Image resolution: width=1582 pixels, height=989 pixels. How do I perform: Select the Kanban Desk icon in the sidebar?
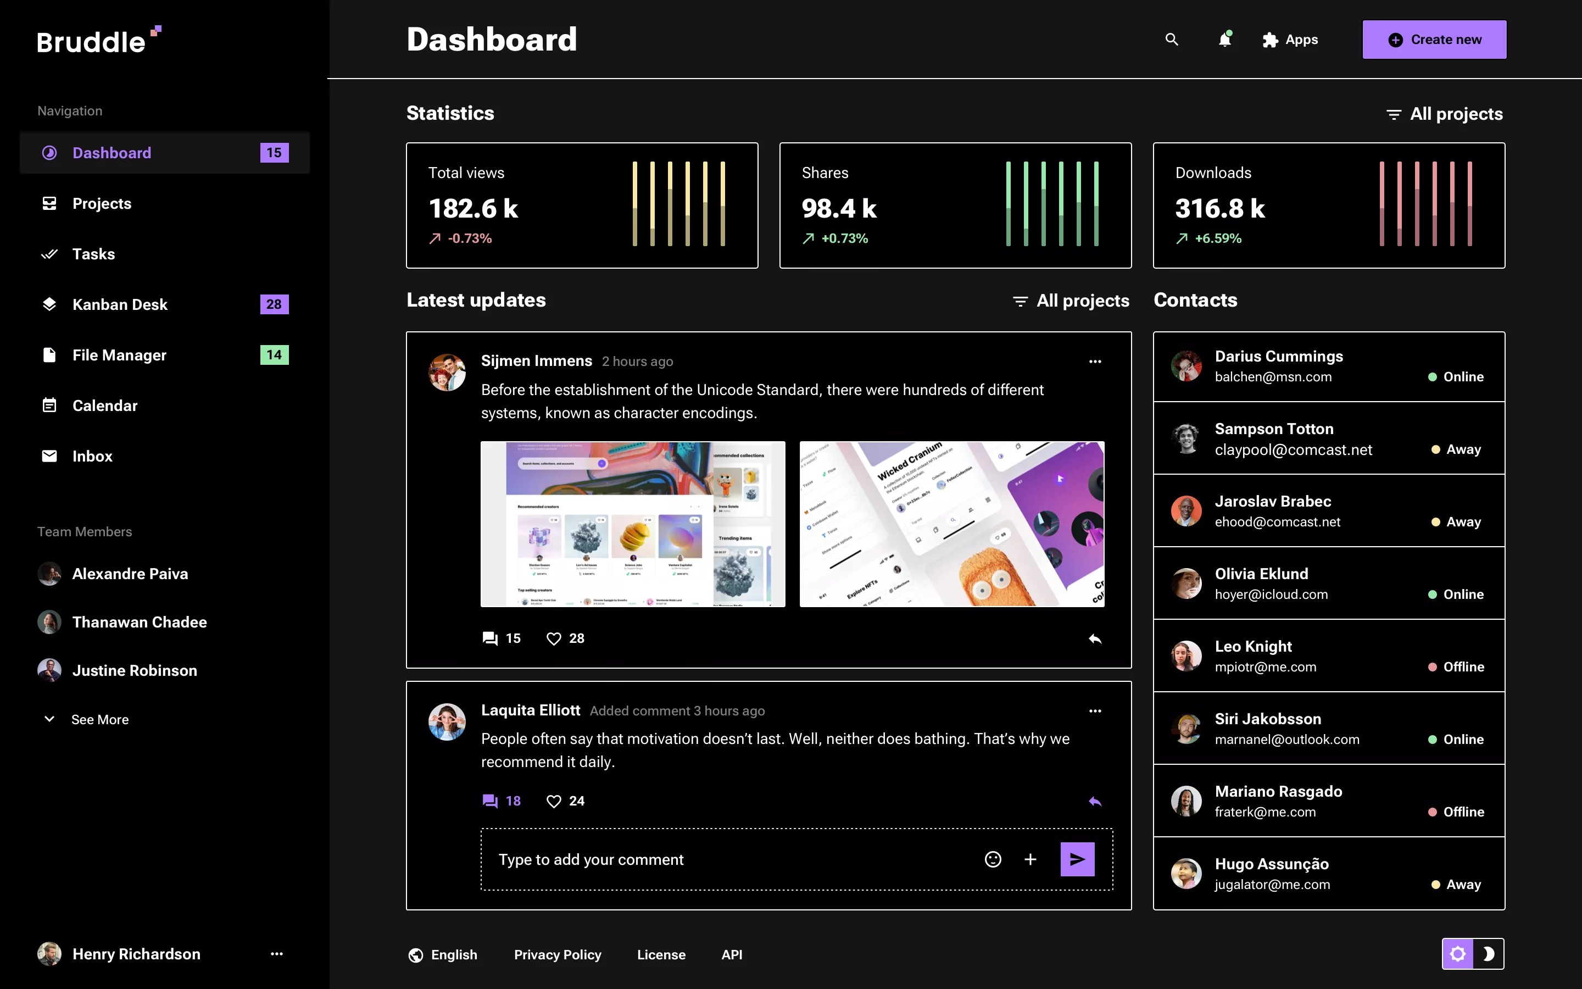click(49, 303)
